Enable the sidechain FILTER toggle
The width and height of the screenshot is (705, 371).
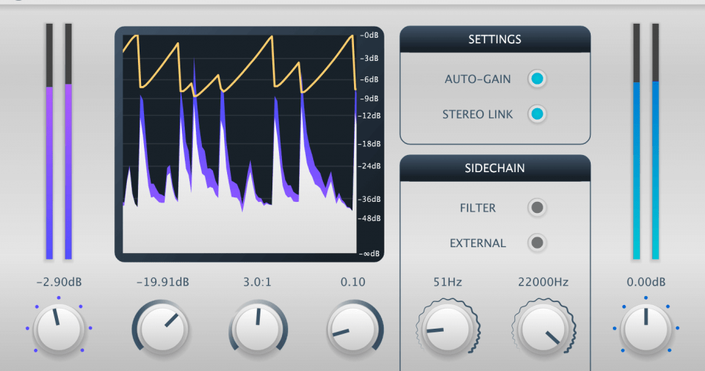537,207
